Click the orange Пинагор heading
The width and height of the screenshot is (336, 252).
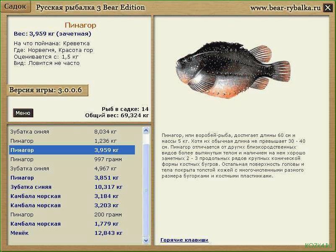[x=80, y=25]
